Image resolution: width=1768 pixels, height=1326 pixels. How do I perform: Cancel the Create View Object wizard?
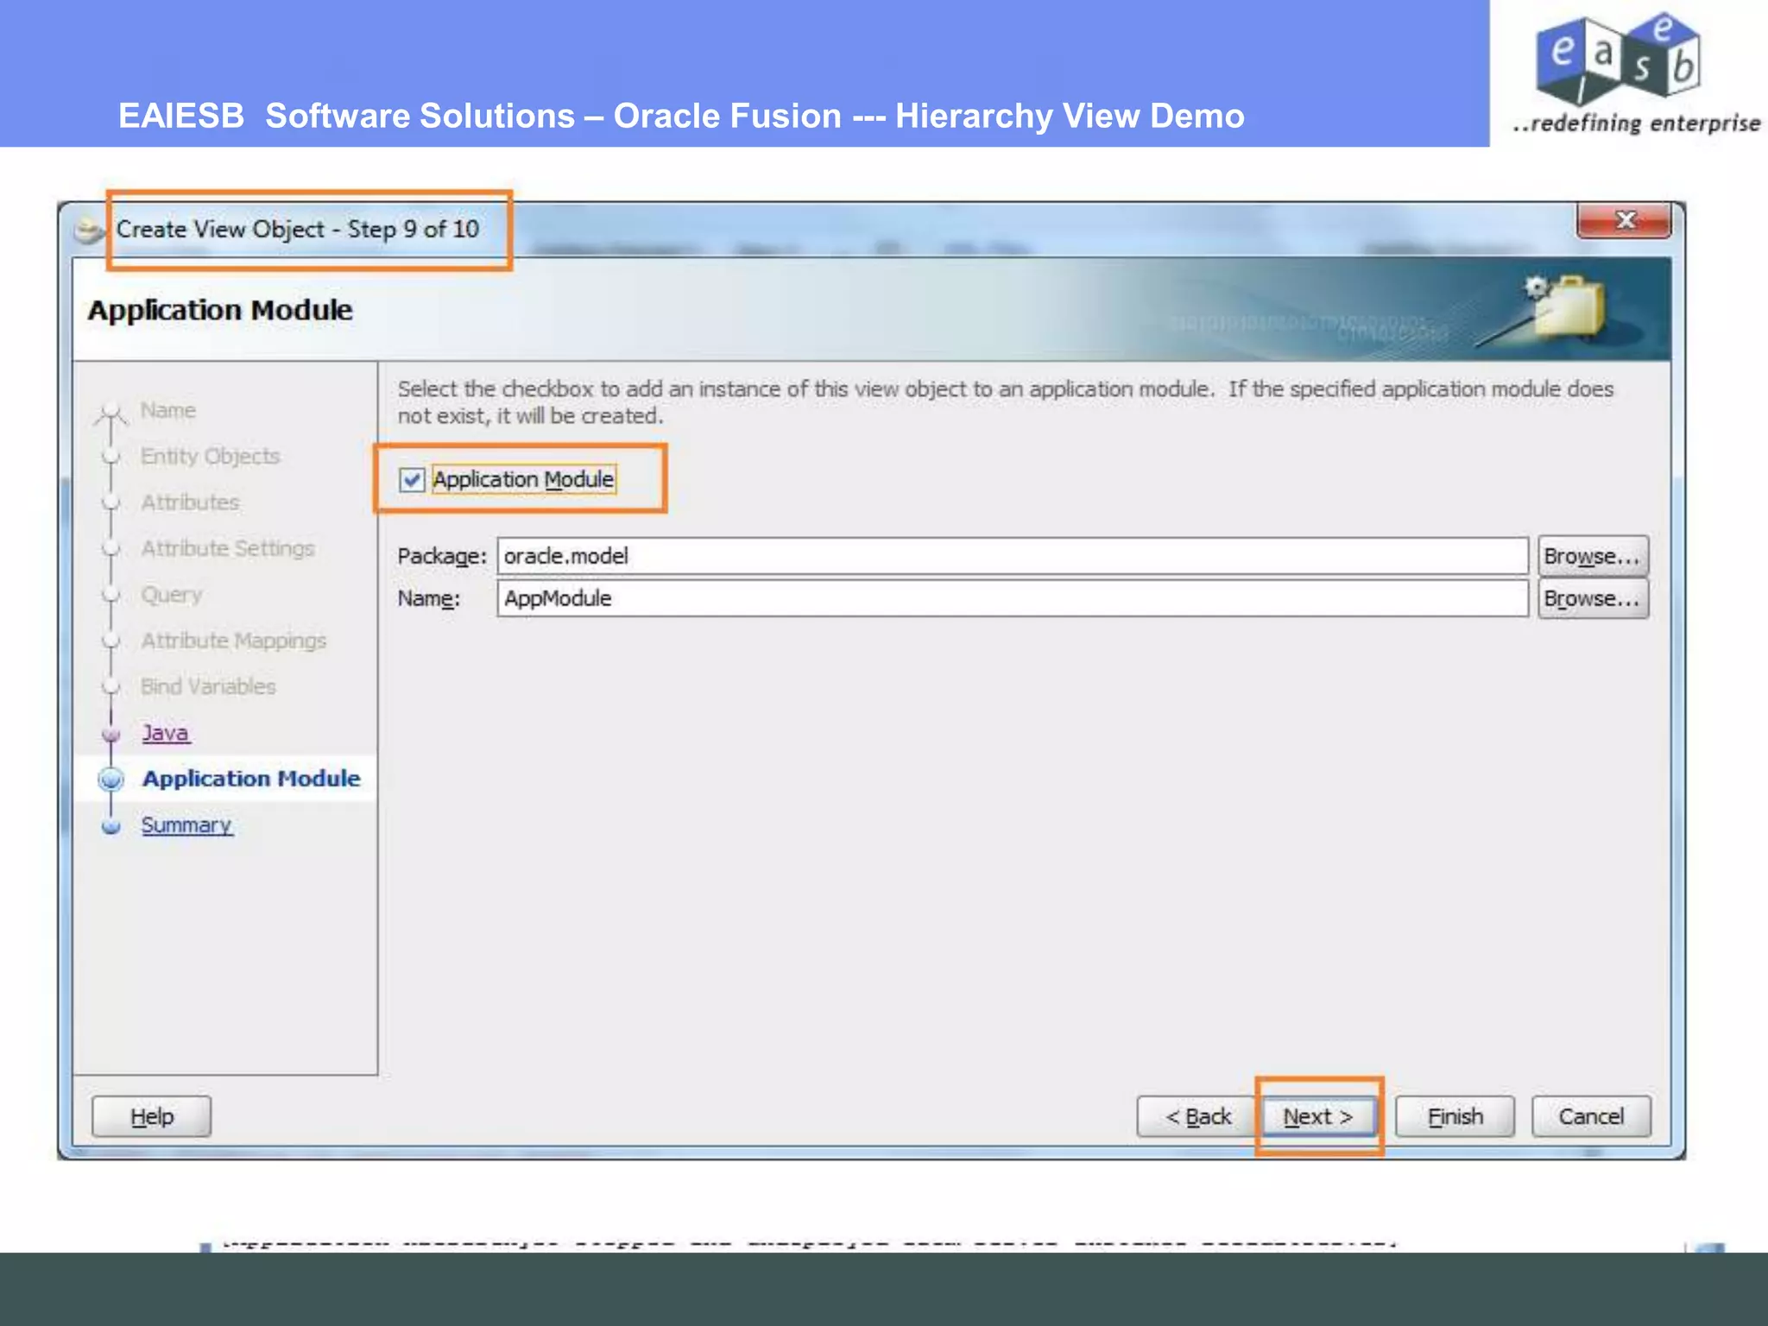tap(1591, 1116)
